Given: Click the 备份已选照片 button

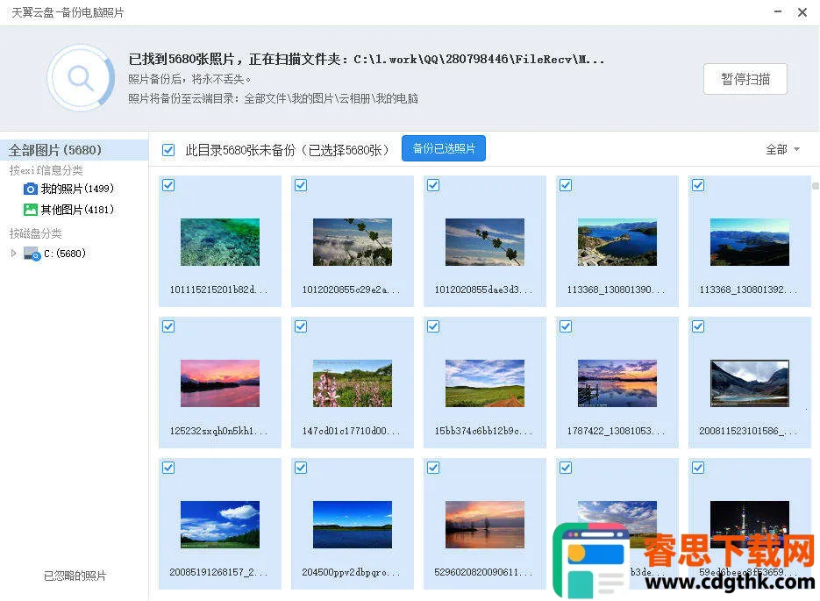Looking at the screenshot, I should [x=443, y=149].
